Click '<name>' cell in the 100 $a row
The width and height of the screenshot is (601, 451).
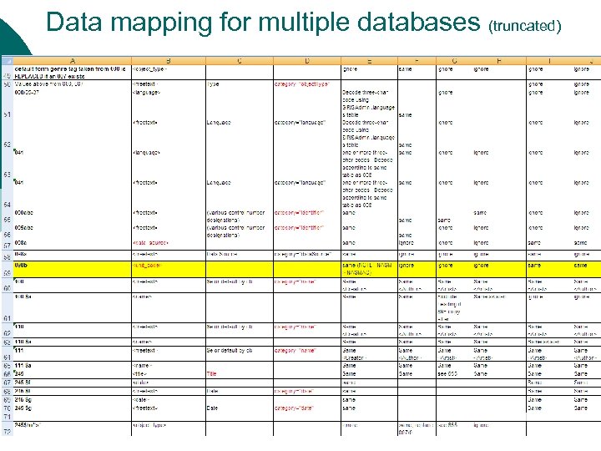pyautogui.click(x=169, y=308)
